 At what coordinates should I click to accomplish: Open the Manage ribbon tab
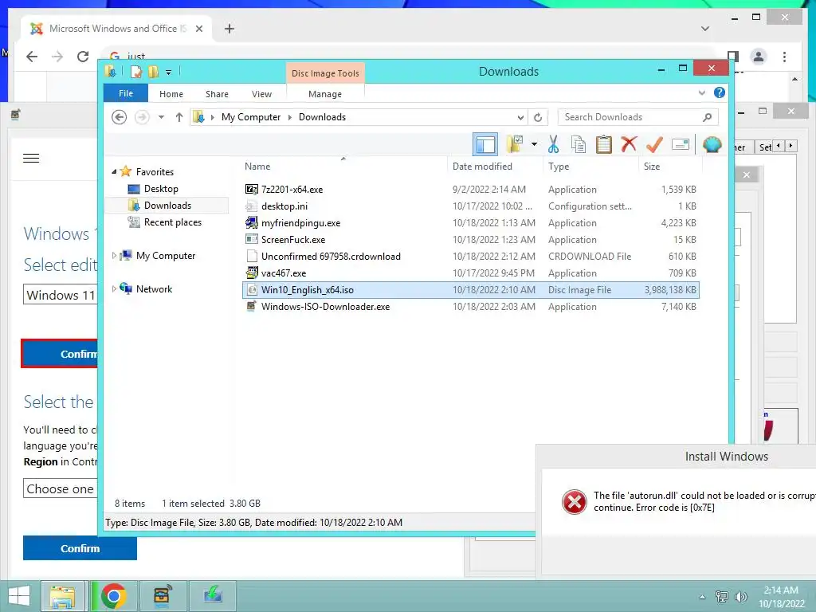click(325, 94)
